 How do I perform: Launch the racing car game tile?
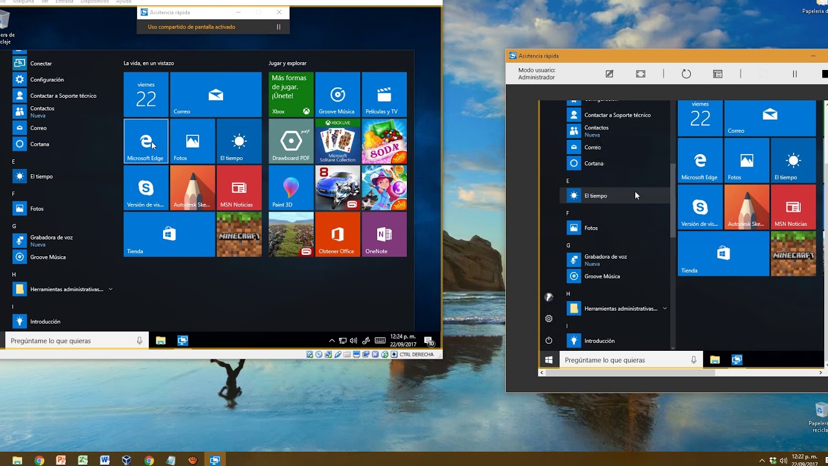(x=337, y=188)
